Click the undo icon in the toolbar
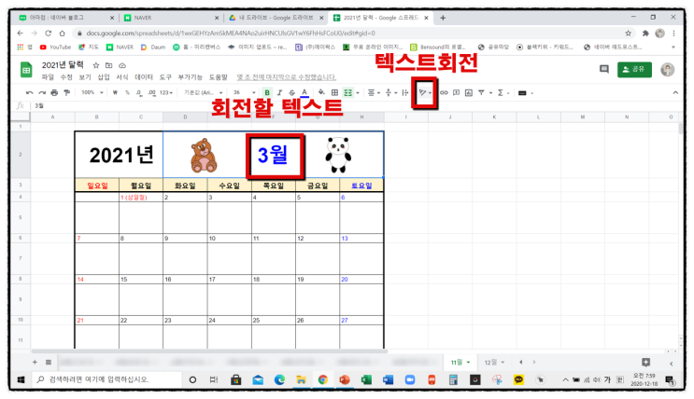This screenshot has width=694, height=399. pyautogui.click(x=29, y=93)
